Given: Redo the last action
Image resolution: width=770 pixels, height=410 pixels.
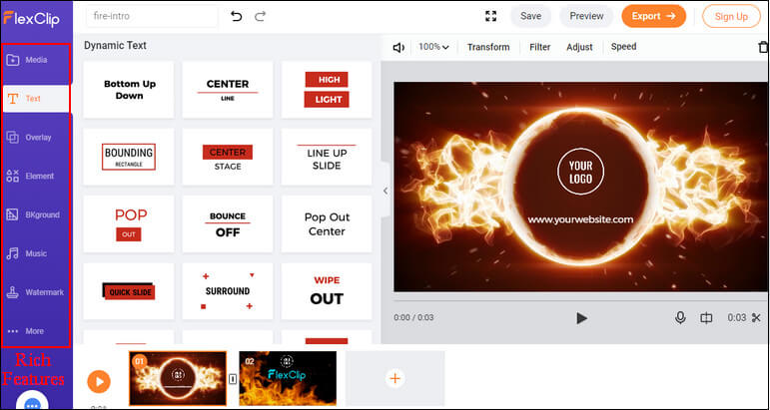Looking at the screenshot, I should [261, 17].
